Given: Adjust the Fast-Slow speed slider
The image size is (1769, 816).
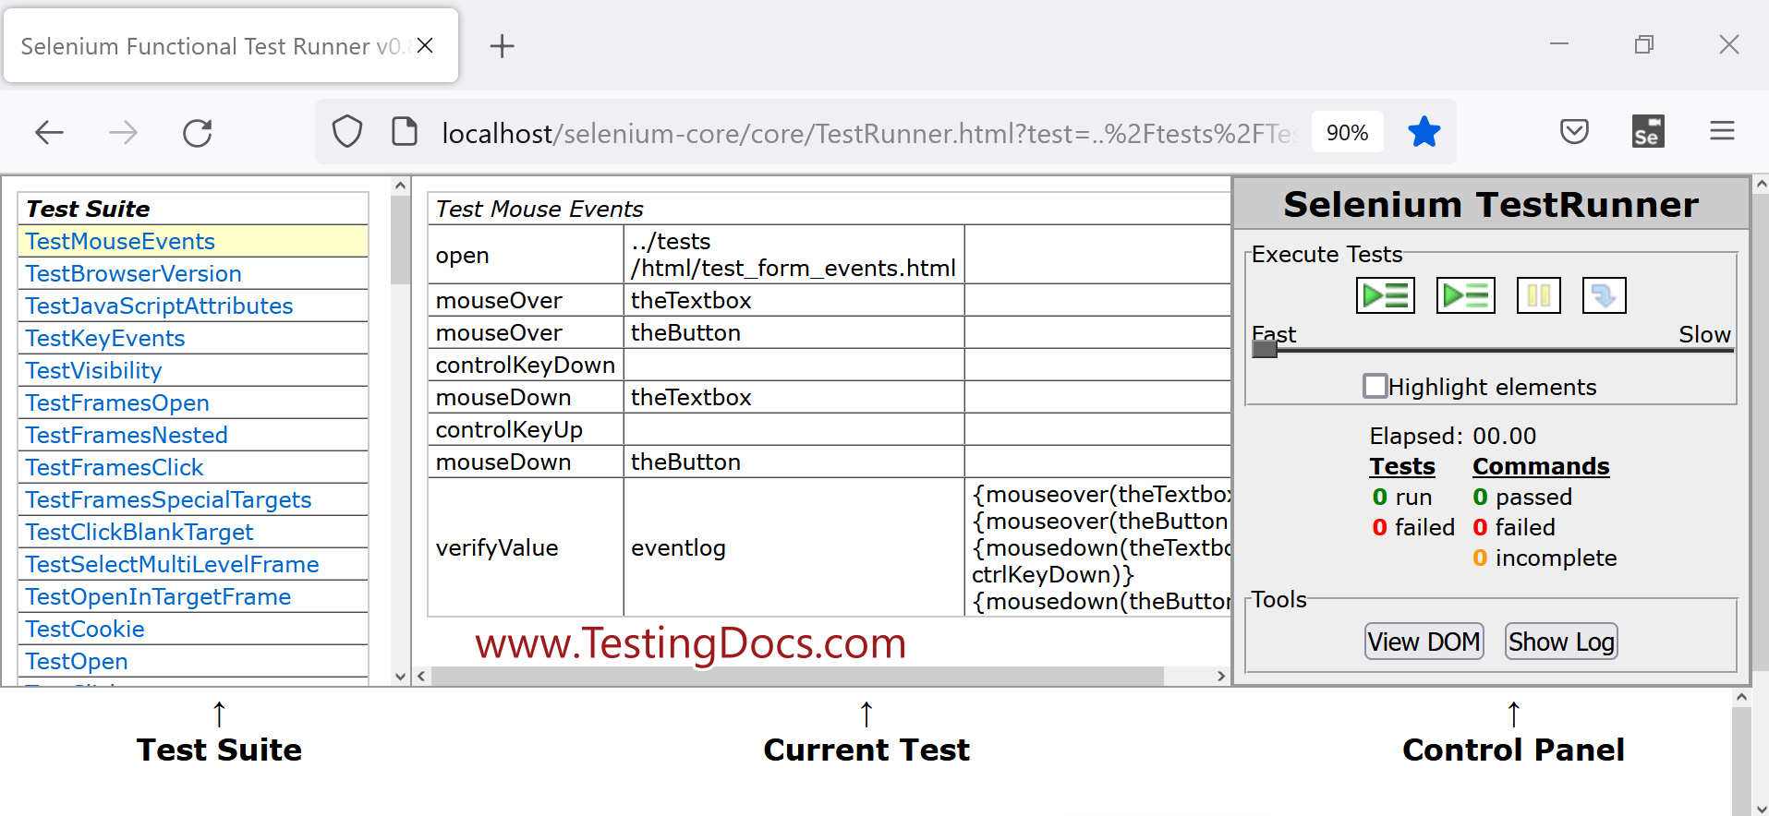Looking at the screenshot, I should pyautogui.click(x=1265, y=350).
